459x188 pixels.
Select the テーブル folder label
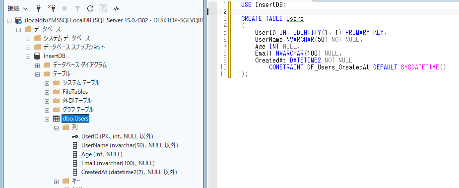pyautogui.click(x=62, y=74)
